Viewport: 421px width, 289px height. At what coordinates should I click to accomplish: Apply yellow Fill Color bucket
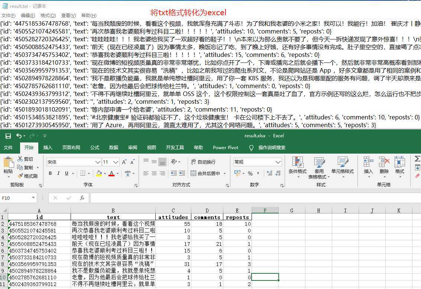pyautogui.click(x=99, y=173)
